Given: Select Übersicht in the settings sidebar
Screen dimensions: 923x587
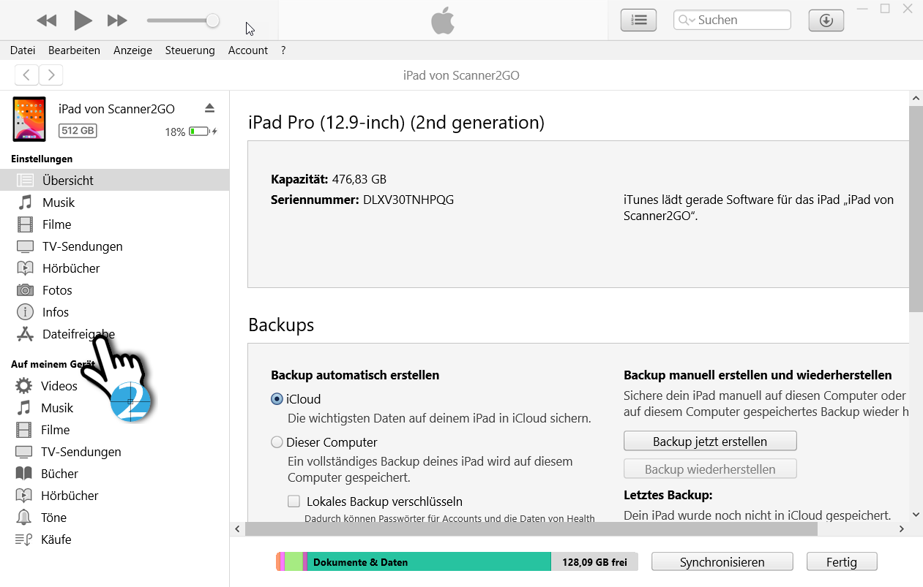Looking at the screenshot, I should [115, 181].
